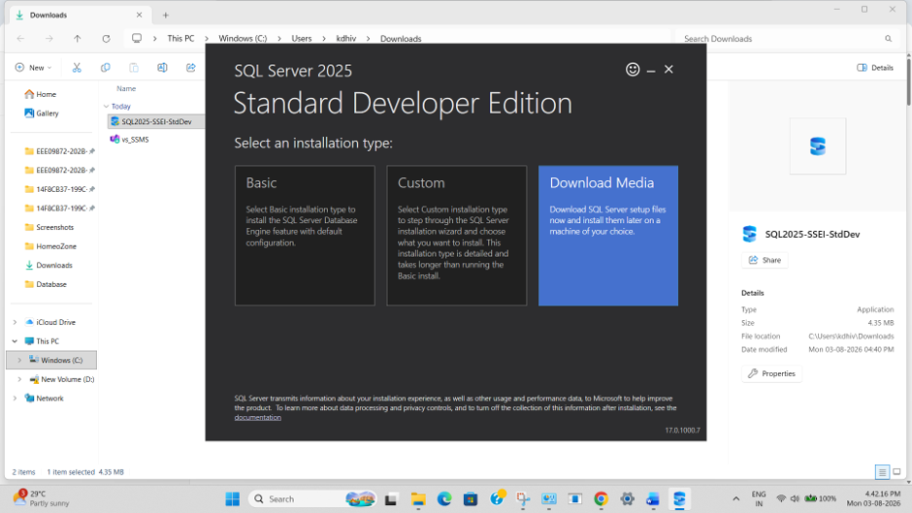Click the This PC breadcrumb segment
This screenshot has width=912, height=513.
[180, 39]
